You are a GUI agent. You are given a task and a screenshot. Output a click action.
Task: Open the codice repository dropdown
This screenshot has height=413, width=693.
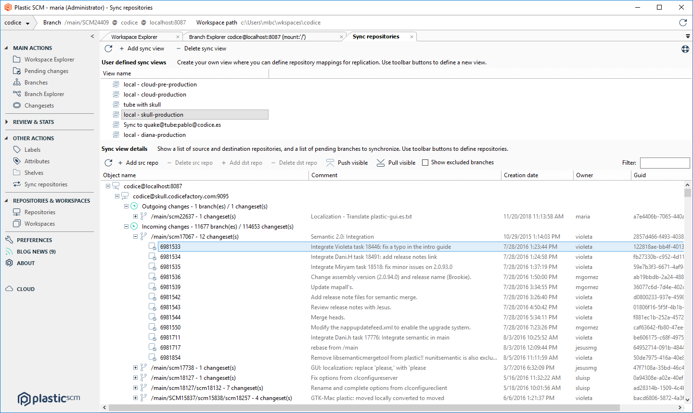tap(18, 23)
